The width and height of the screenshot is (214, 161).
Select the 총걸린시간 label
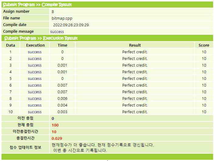(26, 138)
